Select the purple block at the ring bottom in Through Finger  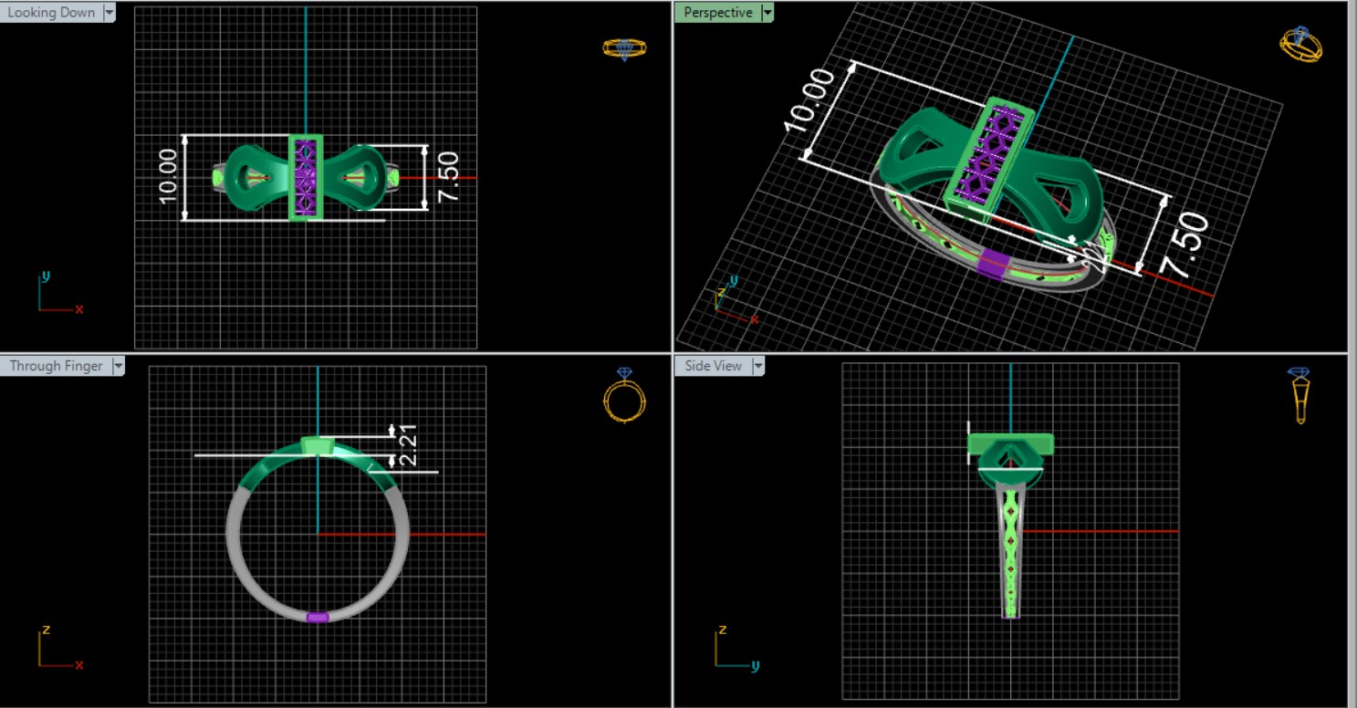pyautogui.click(x=318, y=618)
